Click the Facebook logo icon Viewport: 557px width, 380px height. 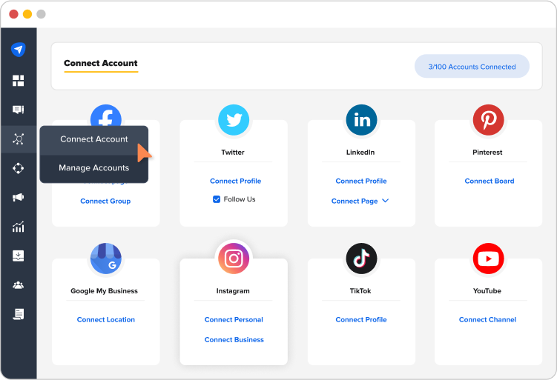tap(106, 116)
